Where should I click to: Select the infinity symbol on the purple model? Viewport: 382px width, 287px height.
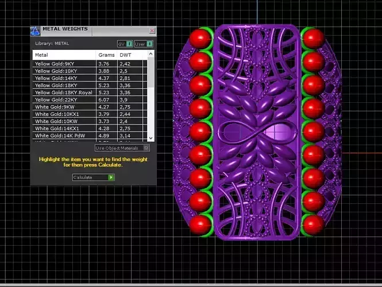point(257,132)
